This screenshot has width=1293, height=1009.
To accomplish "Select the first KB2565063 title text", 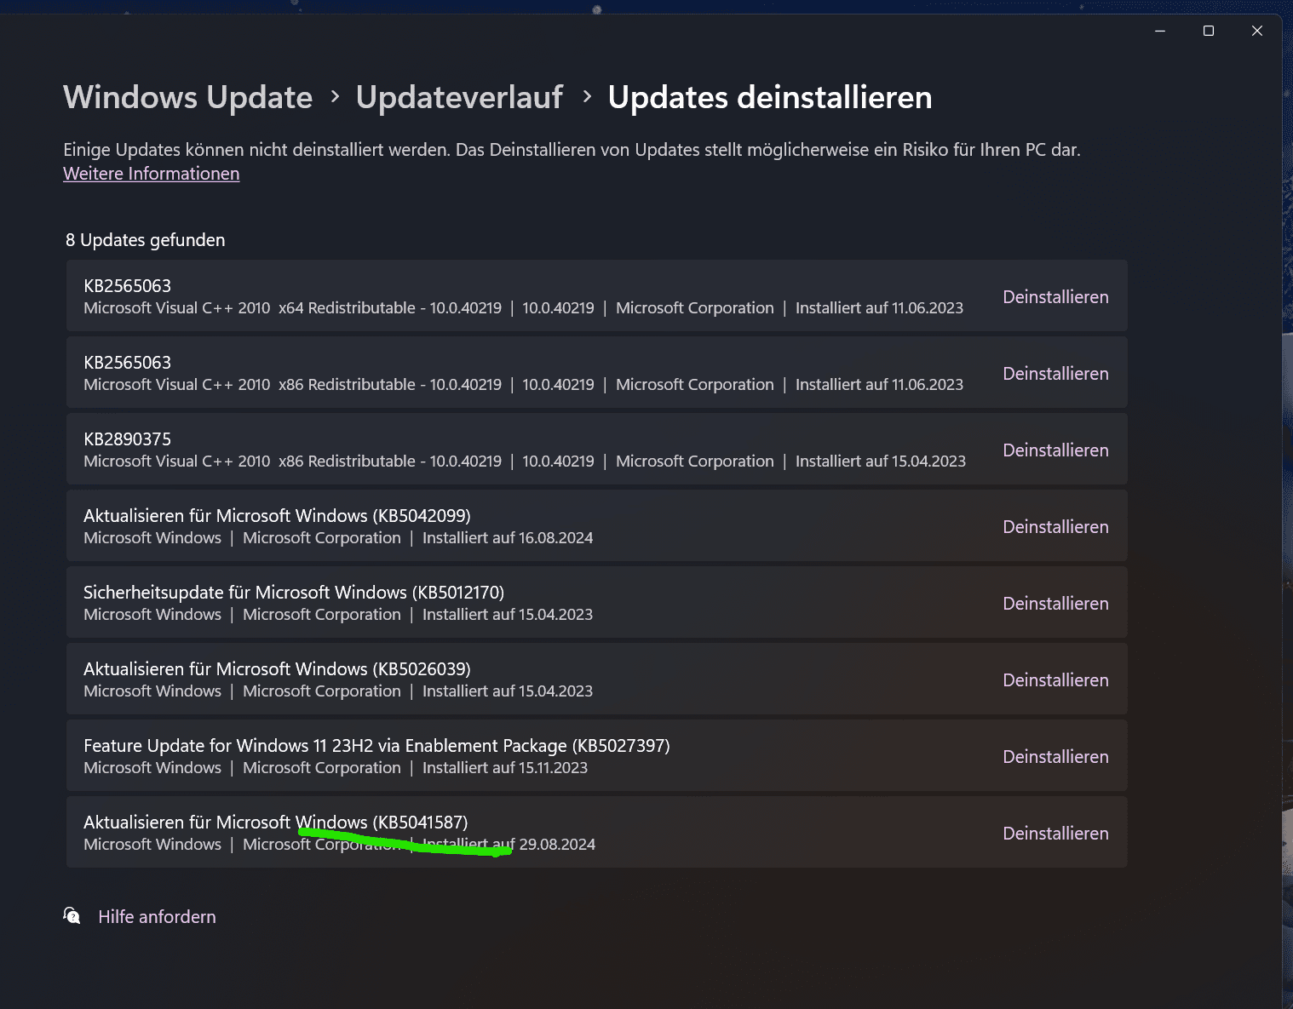I will click(127, 286).
